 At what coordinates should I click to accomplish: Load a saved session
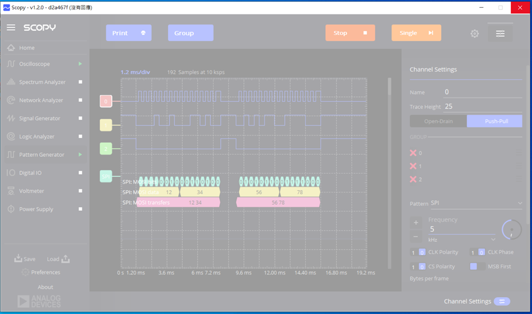(x=58, y=259)
